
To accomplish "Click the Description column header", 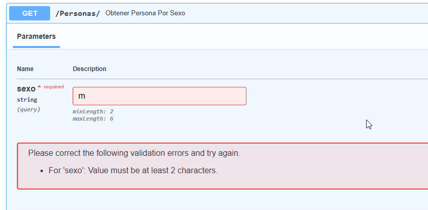I will click(x=89, y=69).
